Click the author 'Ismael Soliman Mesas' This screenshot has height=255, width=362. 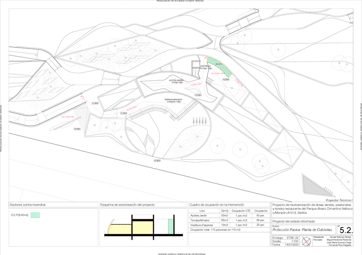tap(341, 237)
